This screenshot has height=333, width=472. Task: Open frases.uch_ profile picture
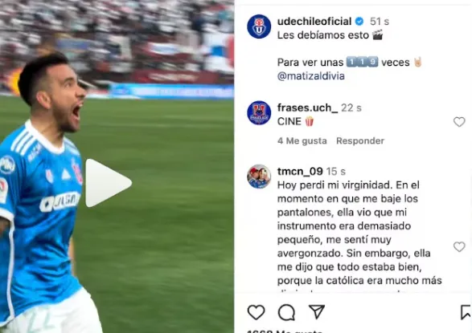[x=259, y=112]
